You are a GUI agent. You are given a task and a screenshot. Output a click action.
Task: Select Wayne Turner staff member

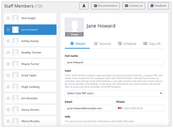[x=30, y=64]
